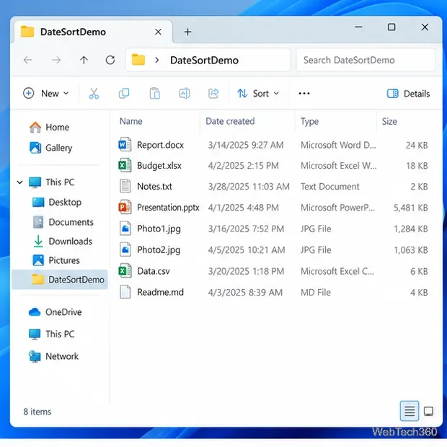Collapse the This PC tree node

tap(19, 182)
